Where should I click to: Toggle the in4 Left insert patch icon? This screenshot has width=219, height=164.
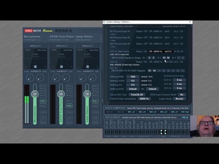[130, 132]
